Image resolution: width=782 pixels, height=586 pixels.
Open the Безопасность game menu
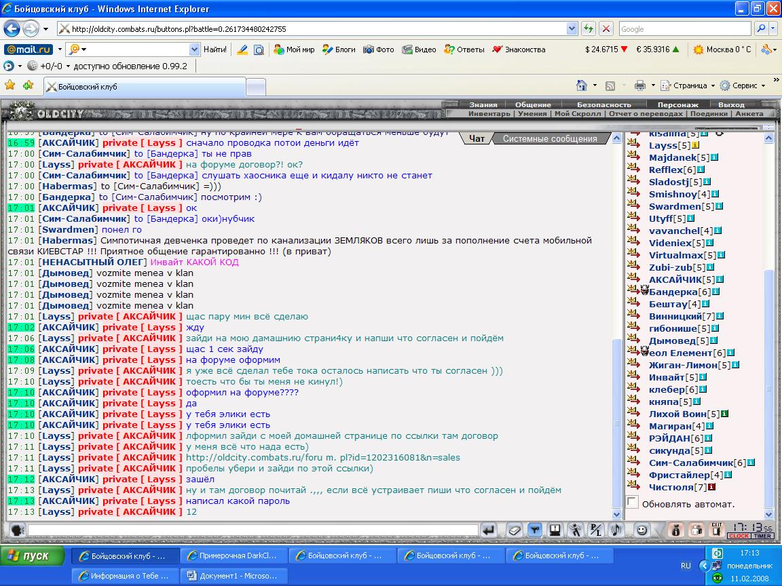(604, 104)
